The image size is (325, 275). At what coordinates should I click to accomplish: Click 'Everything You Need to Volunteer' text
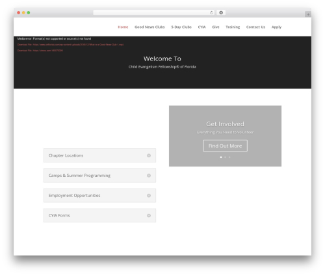point(225,132)
